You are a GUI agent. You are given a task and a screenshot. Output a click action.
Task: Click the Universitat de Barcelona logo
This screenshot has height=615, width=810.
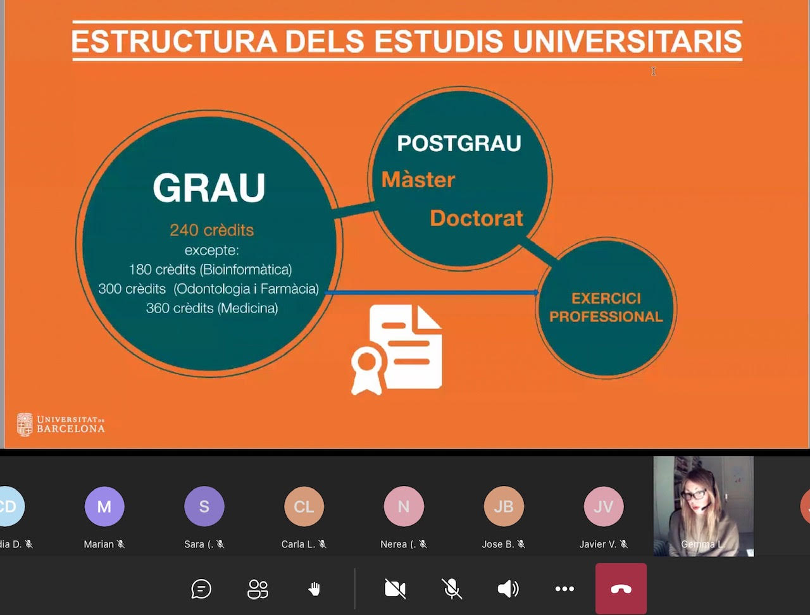coord(61,425)
